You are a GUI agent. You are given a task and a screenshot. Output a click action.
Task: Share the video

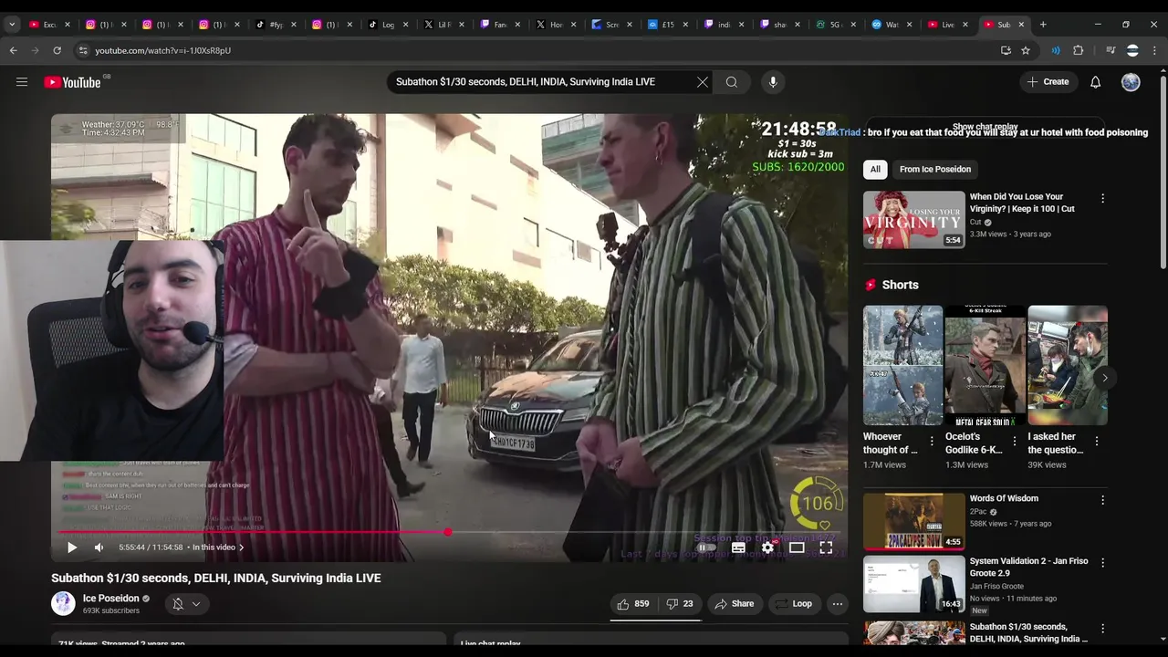735,604
